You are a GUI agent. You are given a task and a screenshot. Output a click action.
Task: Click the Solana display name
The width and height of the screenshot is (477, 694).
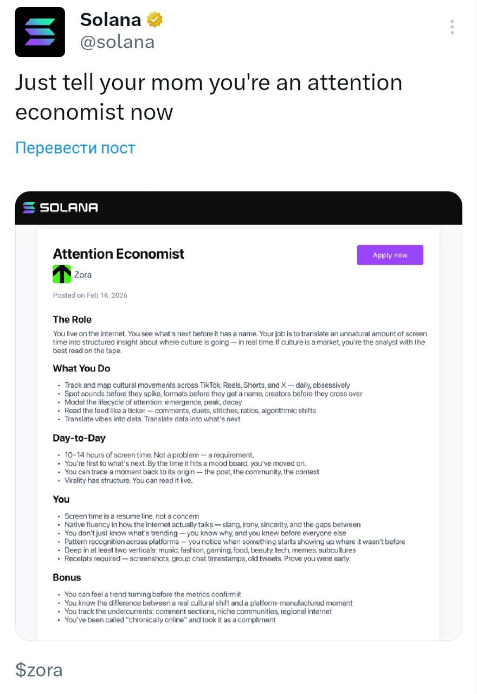[x=111, y=20]
